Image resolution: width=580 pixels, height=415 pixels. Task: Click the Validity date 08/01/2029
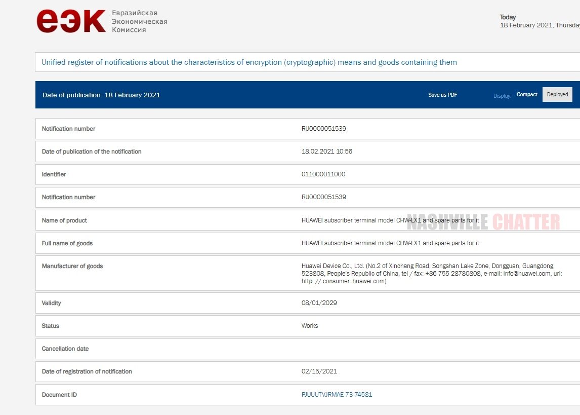tap(319, 303)
